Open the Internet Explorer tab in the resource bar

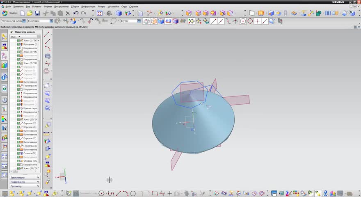(4, 88)
